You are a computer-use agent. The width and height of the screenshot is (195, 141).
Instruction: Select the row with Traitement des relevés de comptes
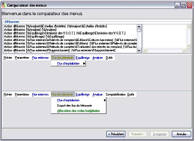pos(70,47)
